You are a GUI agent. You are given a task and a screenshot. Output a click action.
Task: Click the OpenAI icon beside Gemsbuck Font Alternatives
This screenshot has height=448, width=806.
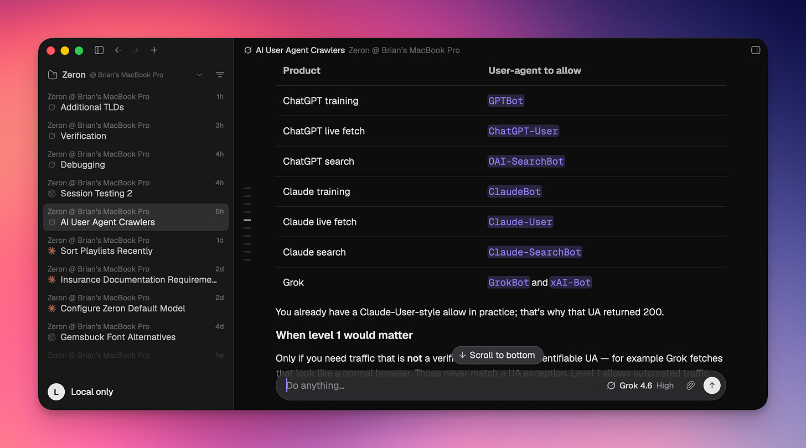pos(52,337)
